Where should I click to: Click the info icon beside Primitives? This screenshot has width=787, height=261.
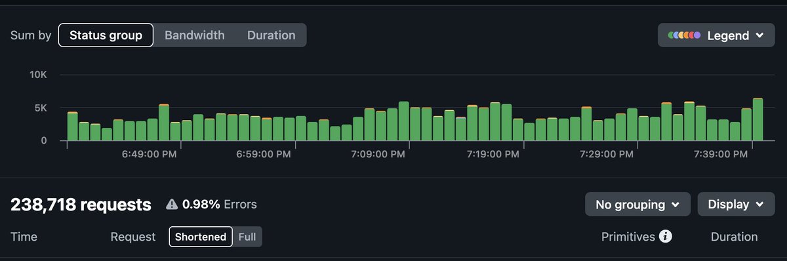point(666,237)
